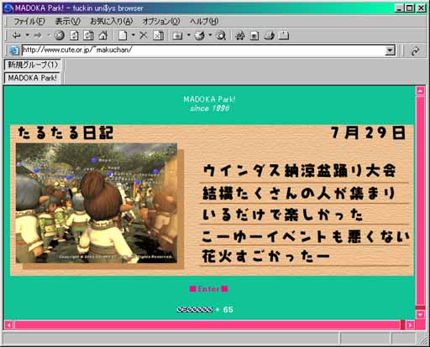Open the オプション(O) menu
The width and height of the screenshot is (430, 347).
(x=161, y=21)
